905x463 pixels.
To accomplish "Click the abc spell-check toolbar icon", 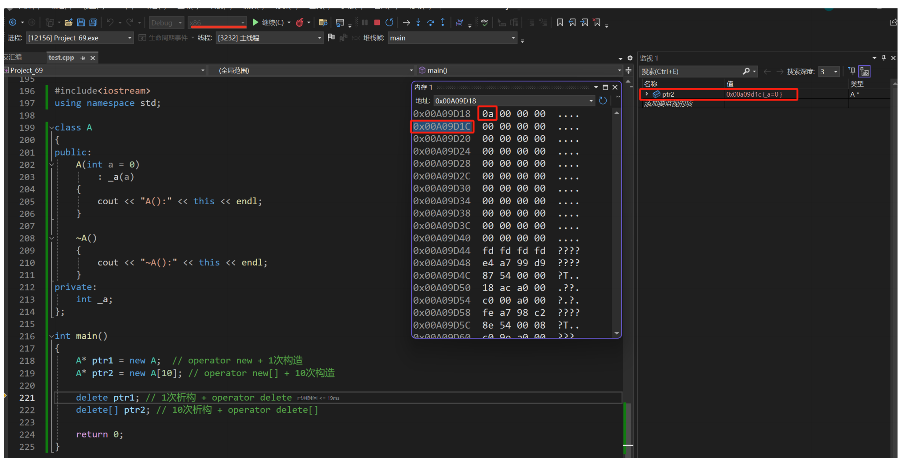I will point(484,22).
